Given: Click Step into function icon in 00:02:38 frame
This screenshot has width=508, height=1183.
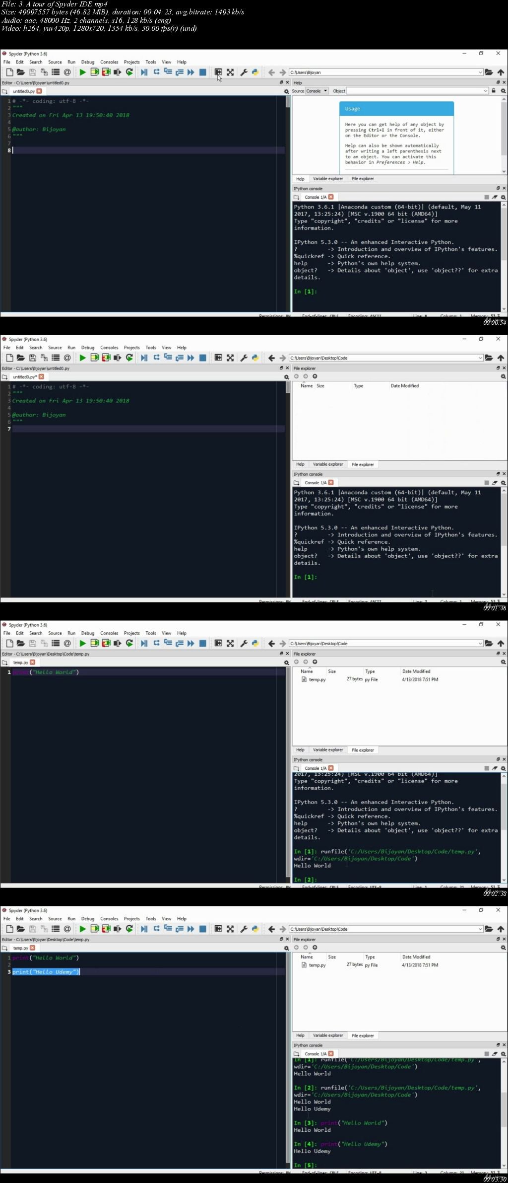Looking at the screenshot, I should coord(168,643).
